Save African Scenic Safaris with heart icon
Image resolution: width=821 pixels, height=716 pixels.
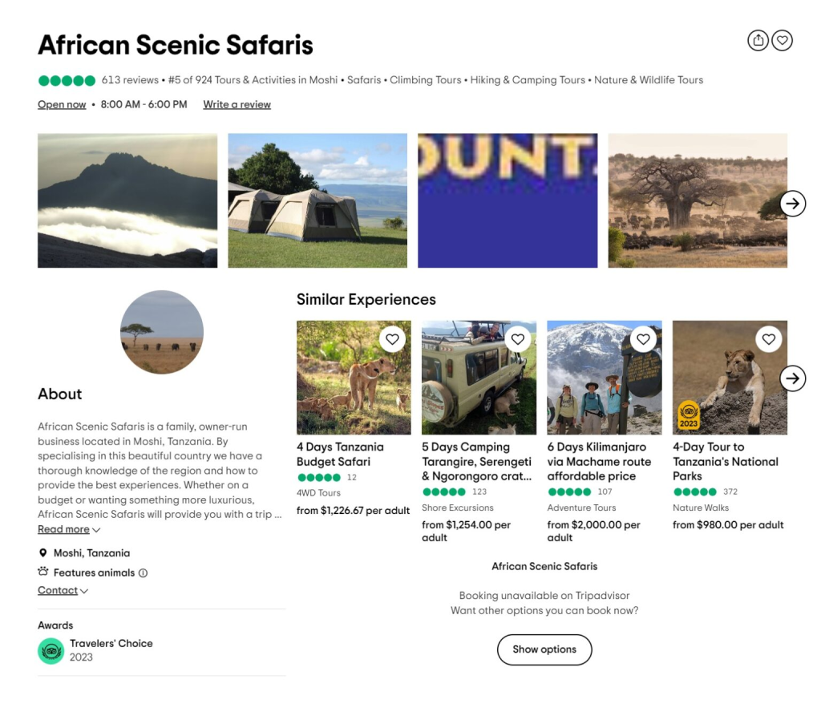(783, 40)
